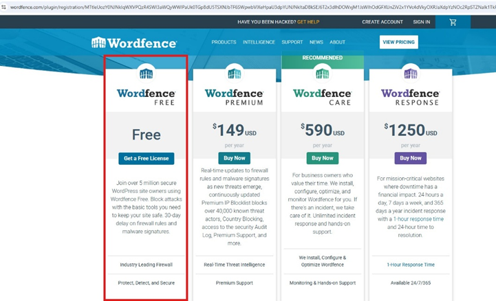496x301 pixels.
Task: Open the Products menu
Action: tap(224, 42)
